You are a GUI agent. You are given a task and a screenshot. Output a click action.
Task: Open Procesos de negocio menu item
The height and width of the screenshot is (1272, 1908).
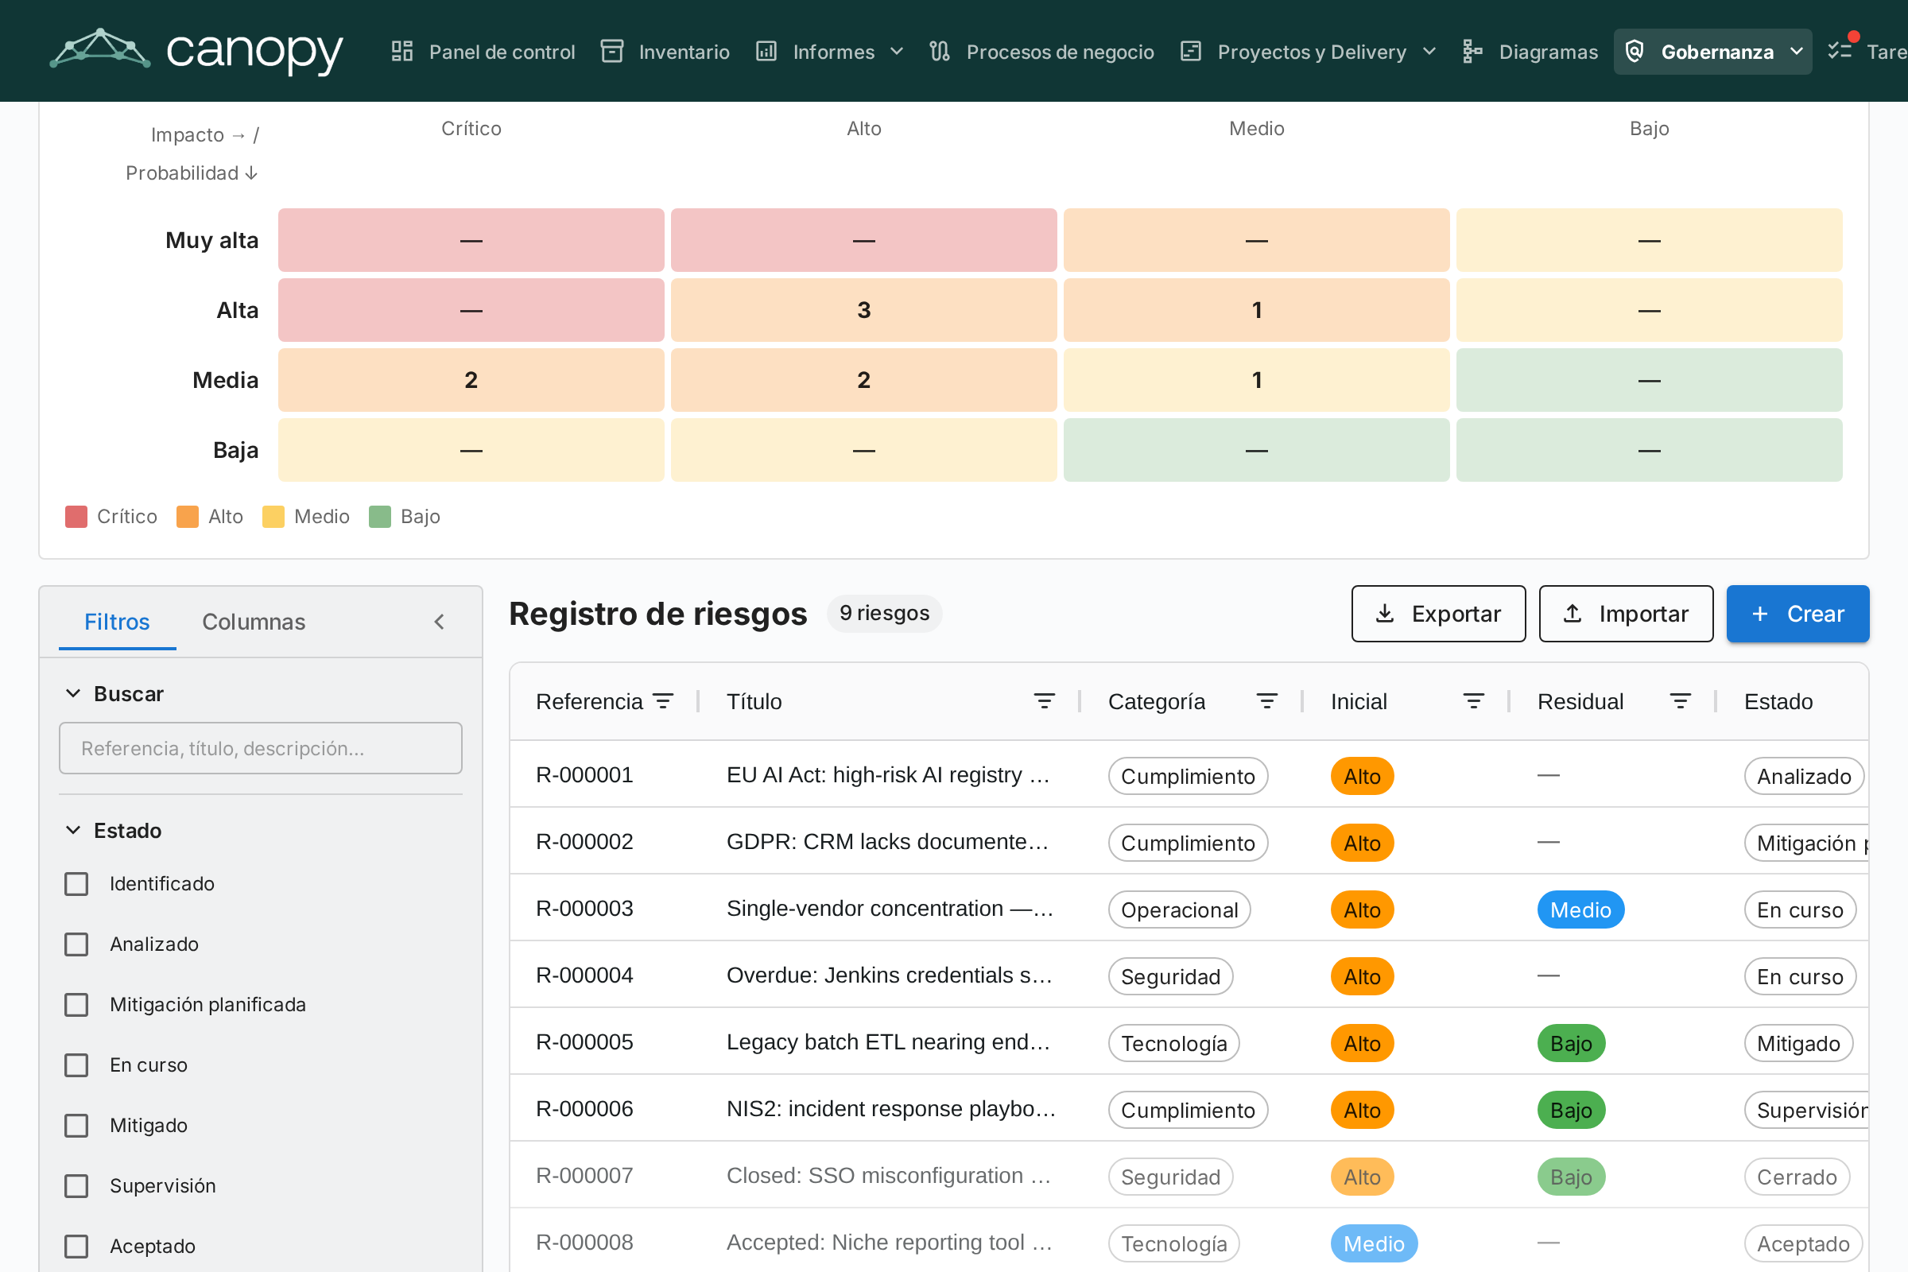(1042, 52)
